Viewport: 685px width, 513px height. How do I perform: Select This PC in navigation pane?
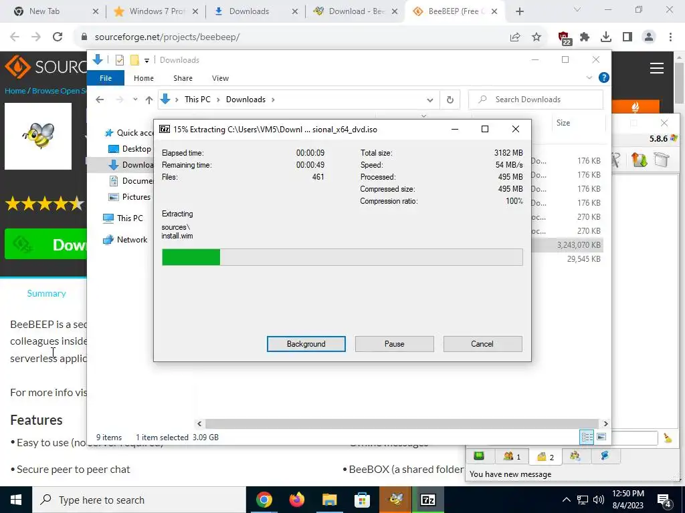[123, 218]
